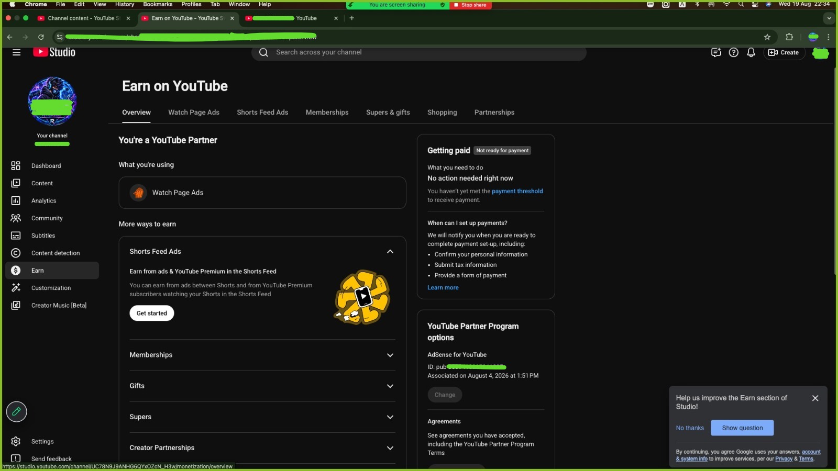
Task: Expand the Gifts section
Action: coord(390,386)
